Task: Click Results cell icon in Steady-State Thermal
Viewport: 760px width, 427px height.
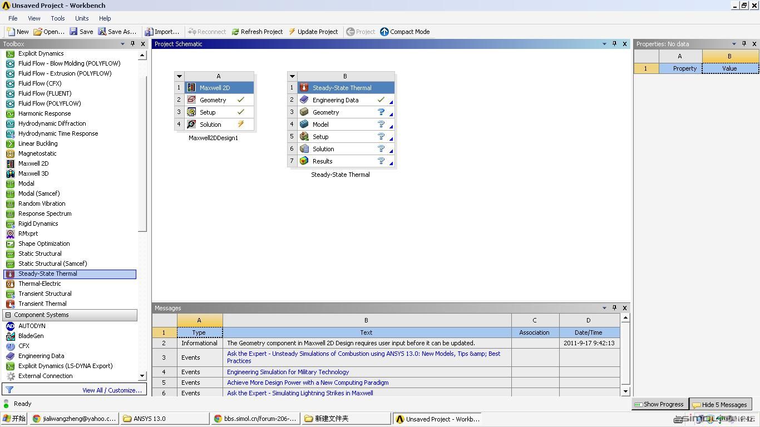Action: click(x=304, y=161)
